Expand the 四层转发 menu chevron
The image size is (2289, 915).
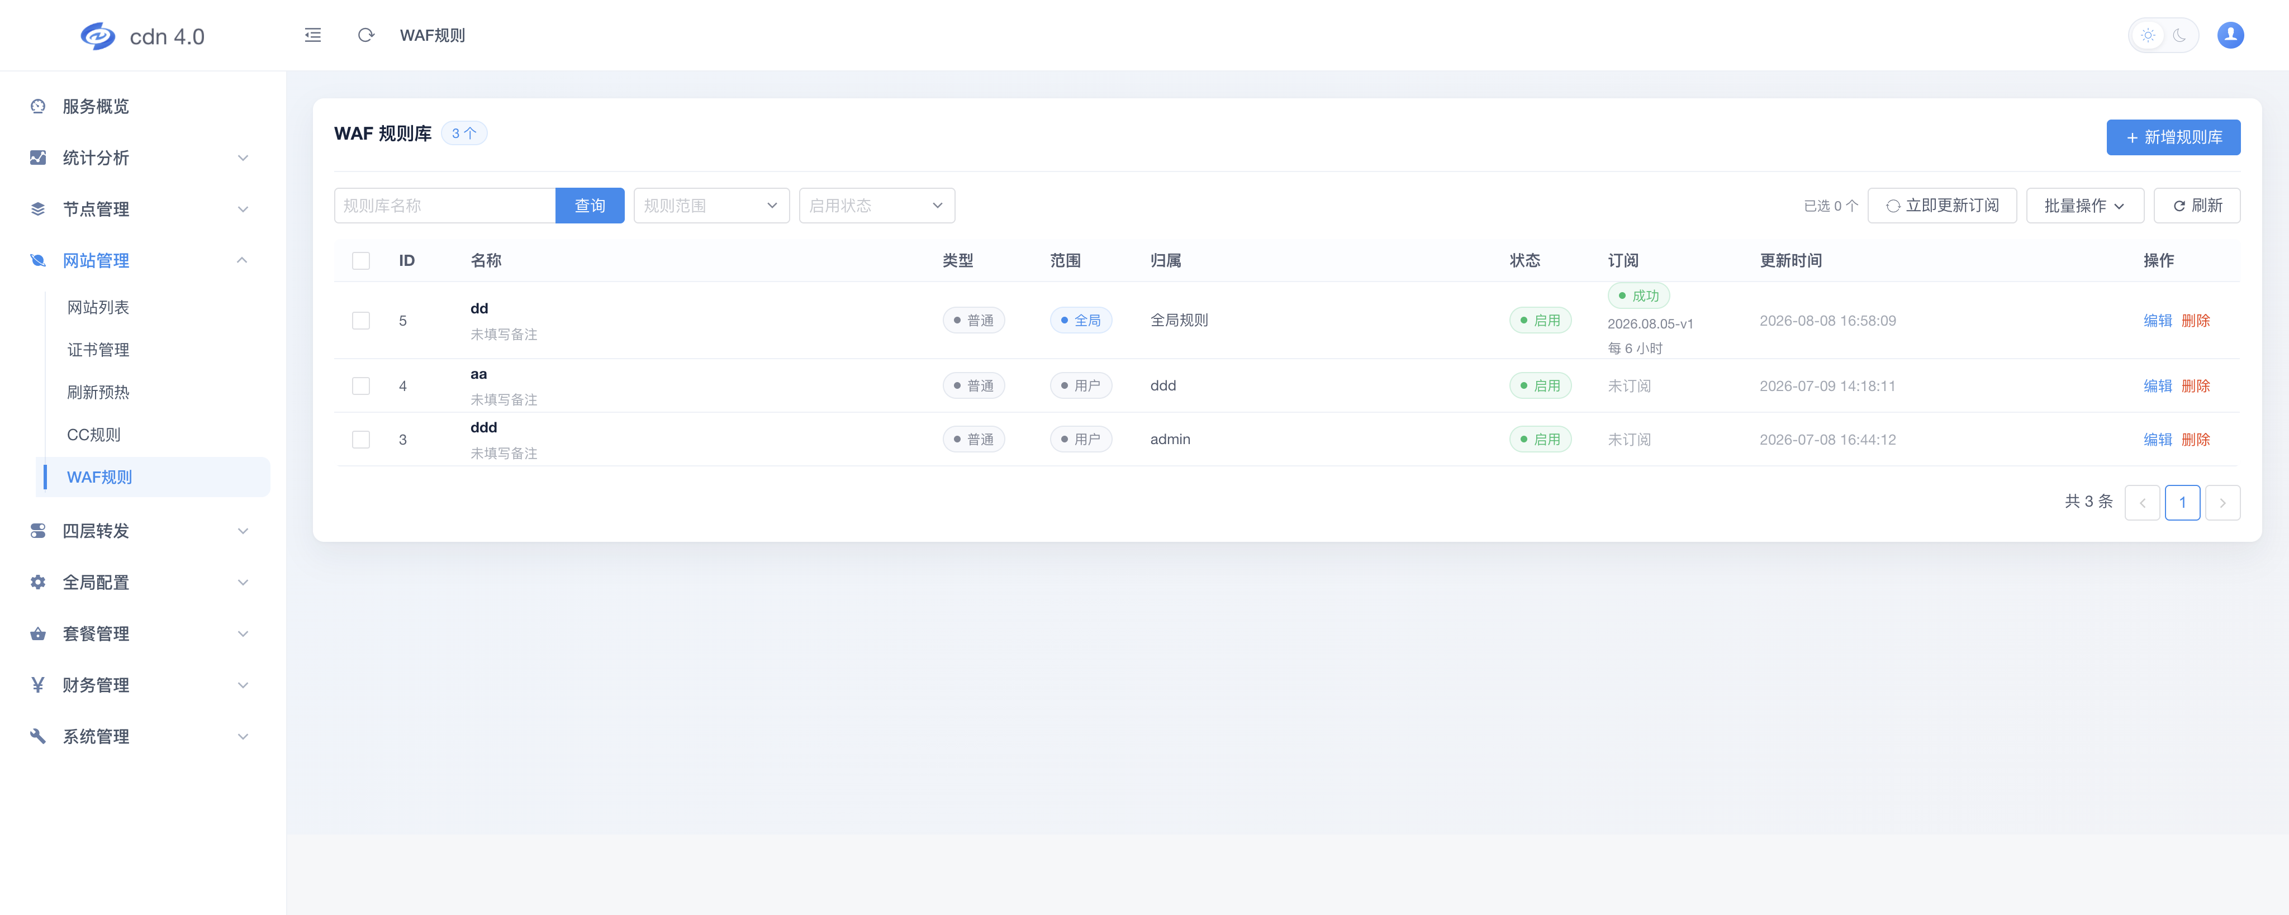click(x=243, y=531)
